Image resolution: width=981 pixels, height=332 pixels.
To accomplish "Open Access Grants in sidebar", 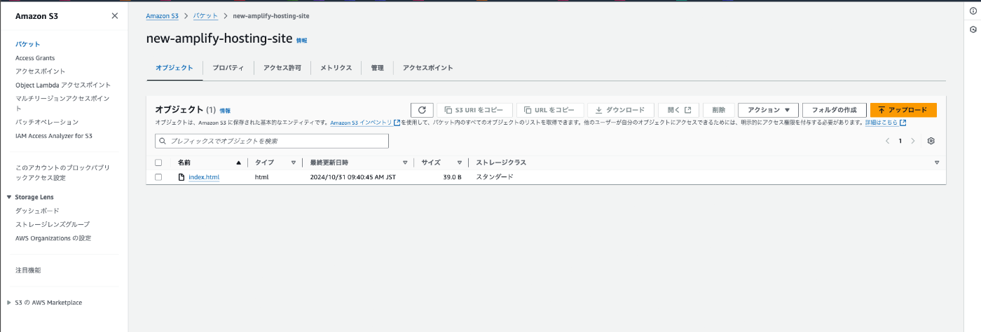I will (35, 58).
